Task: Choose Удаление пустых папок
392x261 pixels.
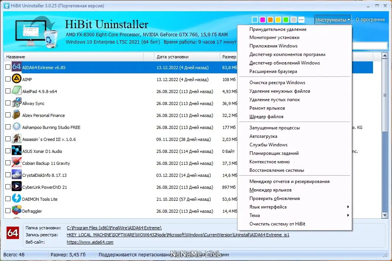Action: [294, 100]
